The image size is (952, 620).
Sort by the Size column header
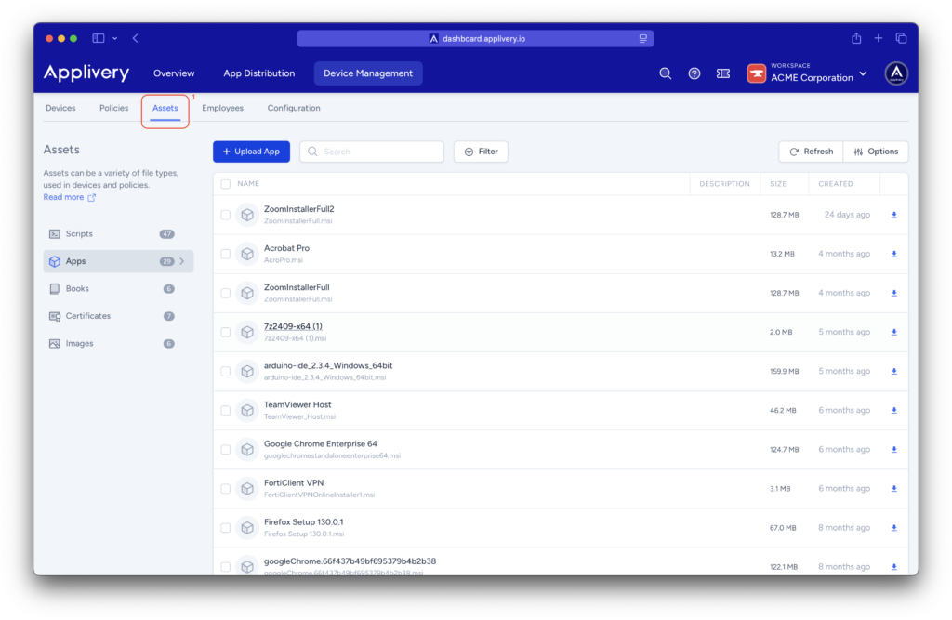click(x=778, y=184)
